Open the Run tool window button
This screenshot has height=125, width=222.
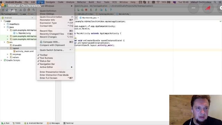pos(6,123)
